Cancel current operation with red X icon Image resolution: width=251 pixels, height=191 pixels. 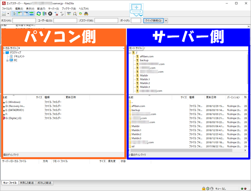point(50,13)
